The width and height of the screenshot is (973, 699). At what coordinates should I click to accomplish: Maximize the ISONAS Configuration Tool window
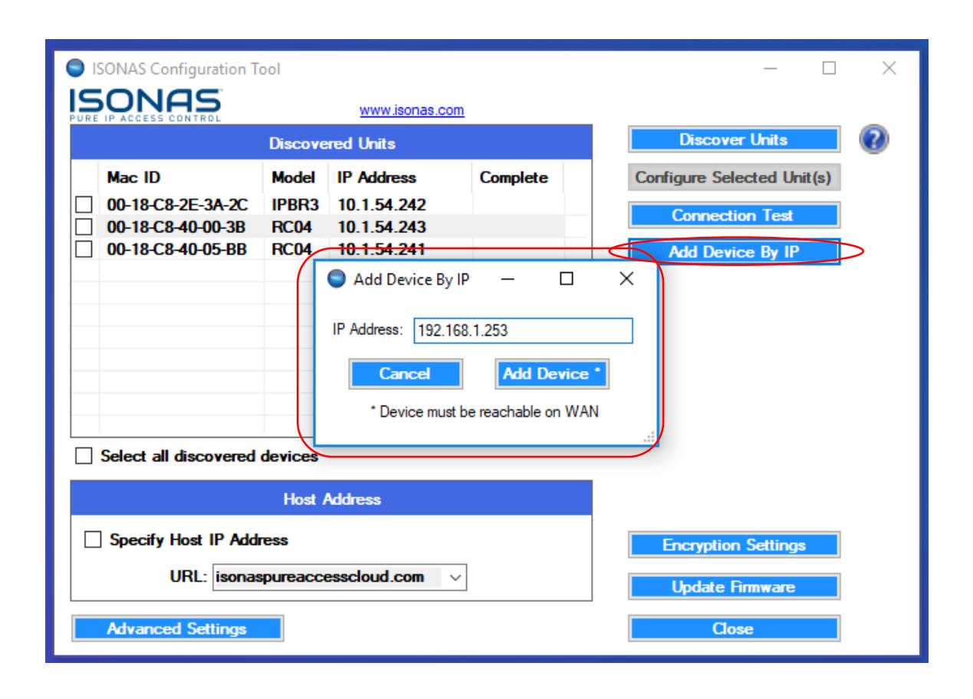click(x=830, y=70)
